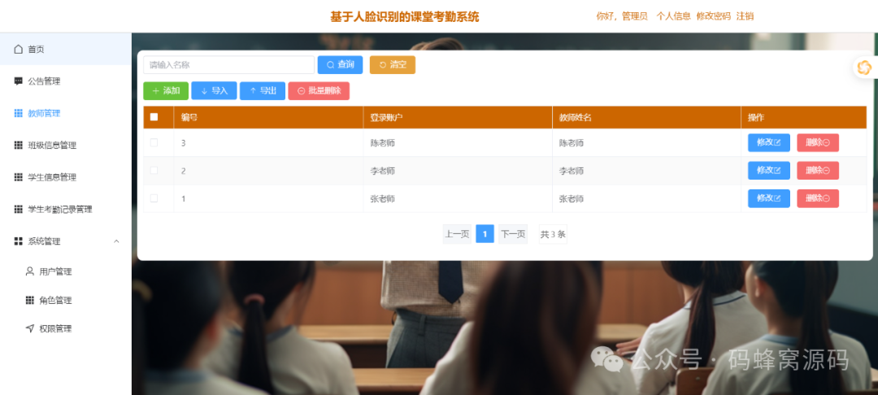Open 公告管理 menu item
The image size is (878, 395).
tap(66, 81)
